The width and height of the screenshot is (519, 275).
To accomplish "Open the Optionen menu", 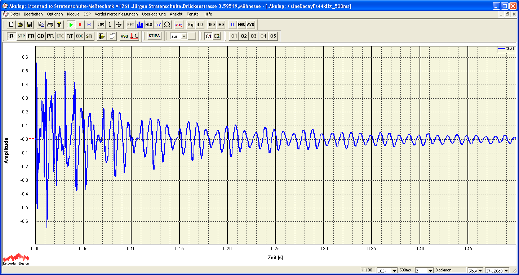I will (55, 14).
